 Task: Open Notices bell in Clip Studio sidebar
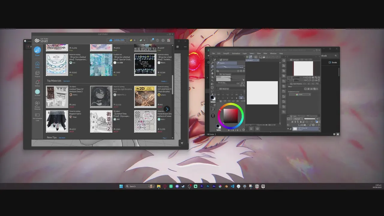pos(37,83)
